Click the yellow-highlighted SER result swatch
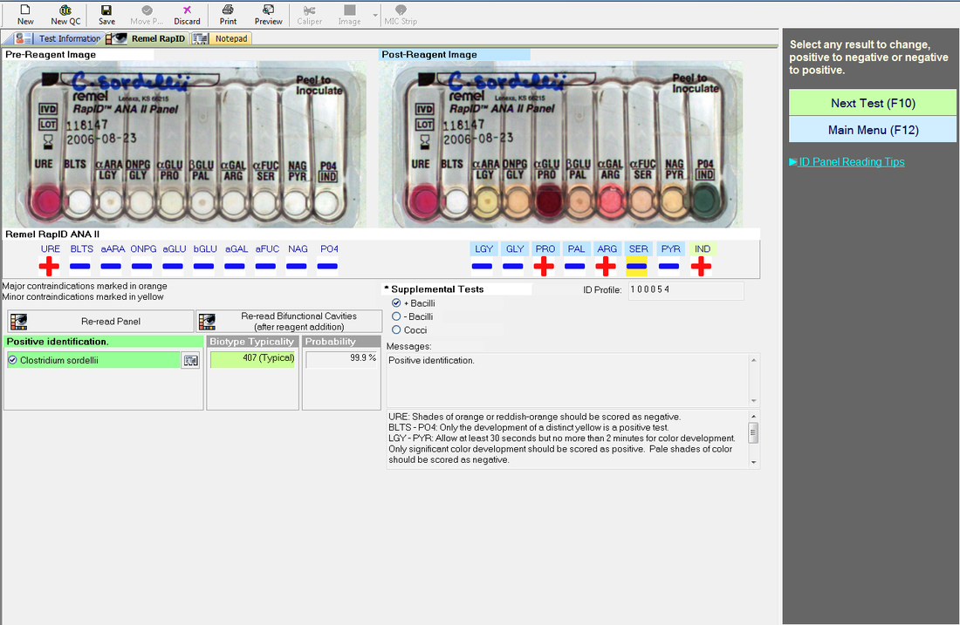Screen dimensions: 960x625 click(637, 266)
